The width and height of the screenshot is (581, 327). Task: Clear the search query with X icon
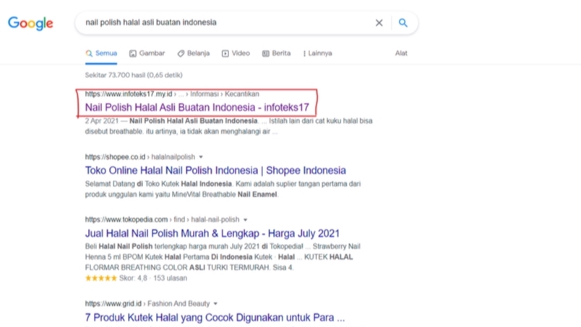379,23
